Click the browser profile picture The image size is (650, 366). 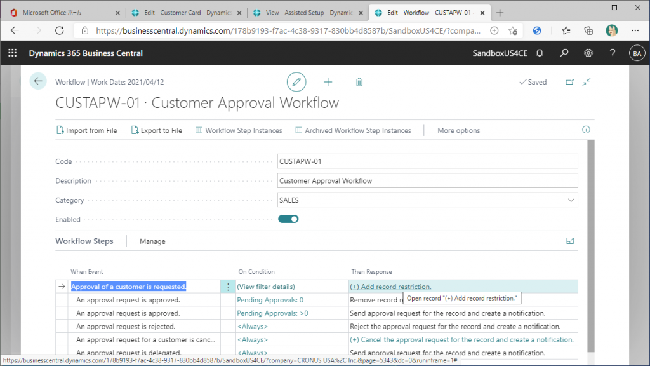611,30
